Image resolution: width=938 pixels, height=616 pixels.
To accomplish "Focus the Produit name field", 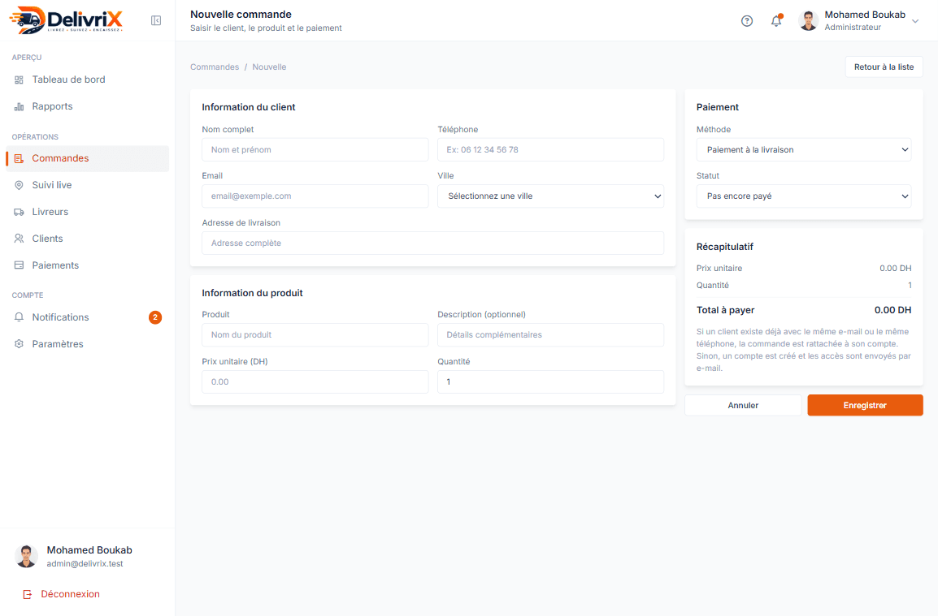I will point(315,334).
